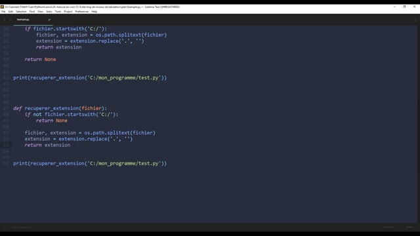Open the Preferences menu
The width and height of the screenshot is (420, 236).
click(81, 12)
